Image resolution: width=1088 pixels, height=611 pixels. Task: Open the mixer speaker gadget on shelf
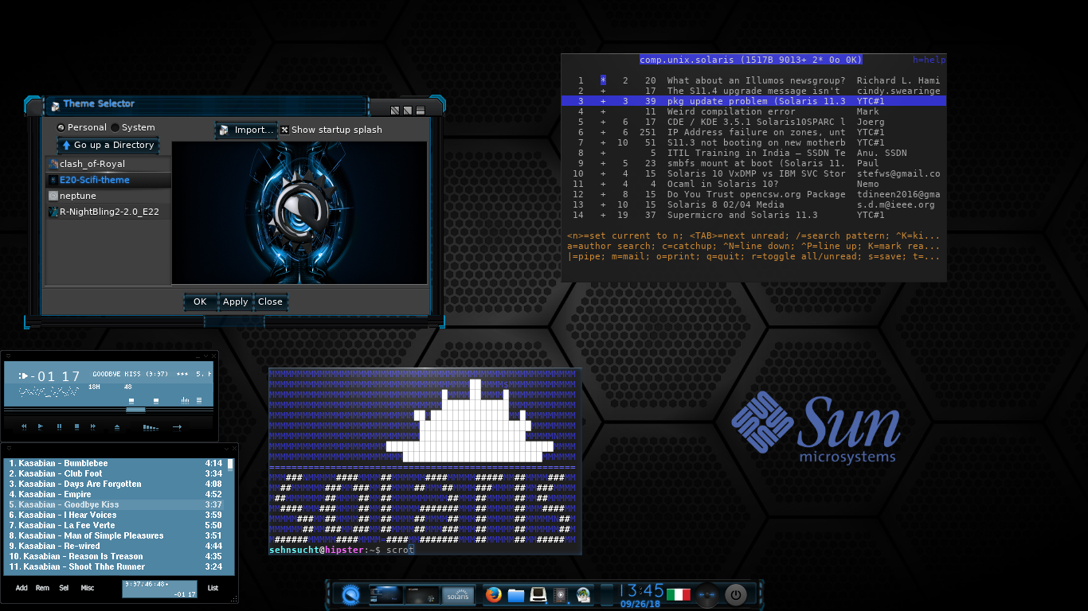(707, 594)
